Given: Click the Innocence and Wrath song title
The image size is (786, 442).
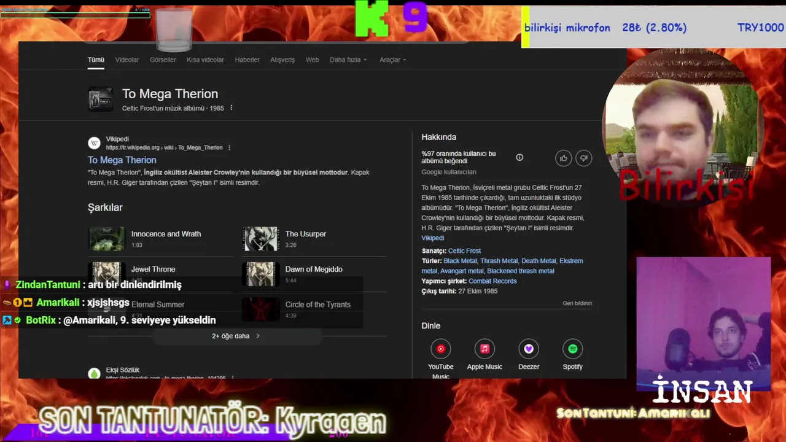Looking at the screenshot, I should [x=166, y=234].
